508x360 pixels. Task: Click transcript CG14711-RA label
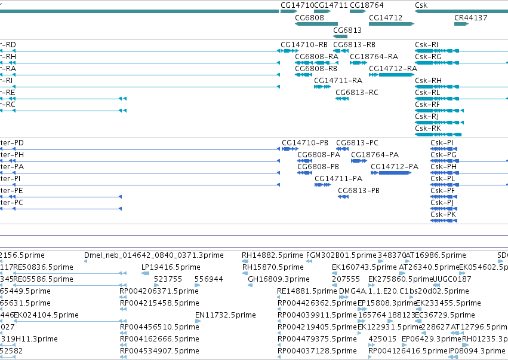coord(338,81)
